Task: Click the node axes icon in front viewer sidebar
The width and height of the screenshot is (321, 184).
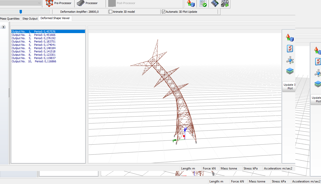Action: click(290, 60)
